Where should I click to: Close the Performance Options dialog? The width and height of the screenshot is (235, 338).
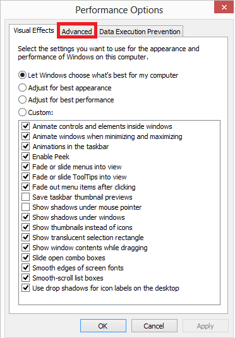pos(224,8)
